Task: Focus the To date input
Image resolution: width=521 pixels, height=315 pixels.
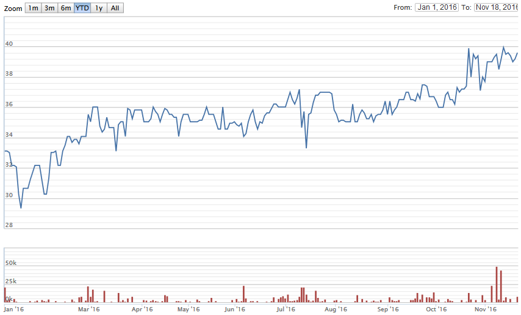Action: [x=497, y=7]
